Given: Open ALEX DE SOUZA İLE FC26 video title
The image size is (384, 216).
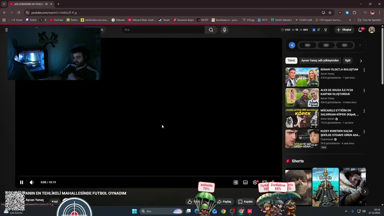Looking at the screenshot, I should pos(337,92).
